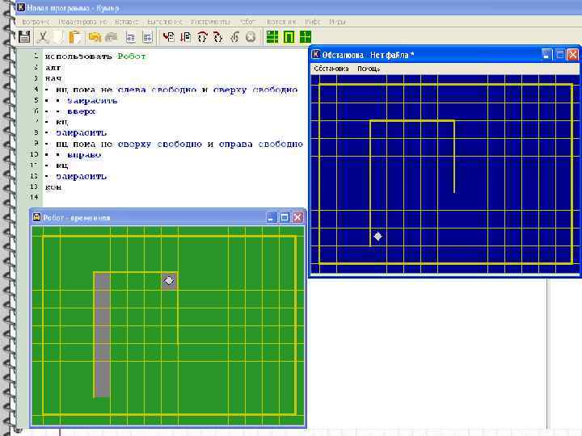Viewport: 582px width, 436px height.
Task: Stop execution with the gray X icon
Action: [251, 36]
